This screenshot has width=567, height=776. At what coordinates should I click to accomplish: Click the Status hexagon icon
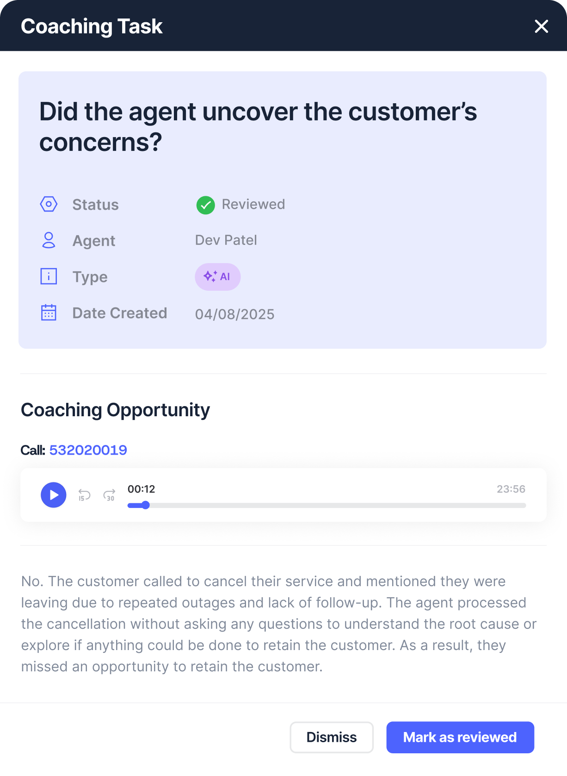pos(49,204)
